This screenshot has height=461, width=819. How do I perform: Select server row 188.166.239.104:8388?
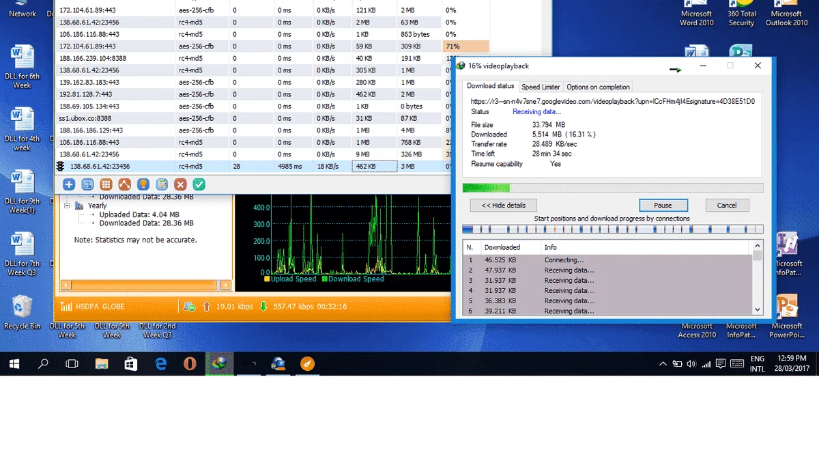(x=253, y=59)
